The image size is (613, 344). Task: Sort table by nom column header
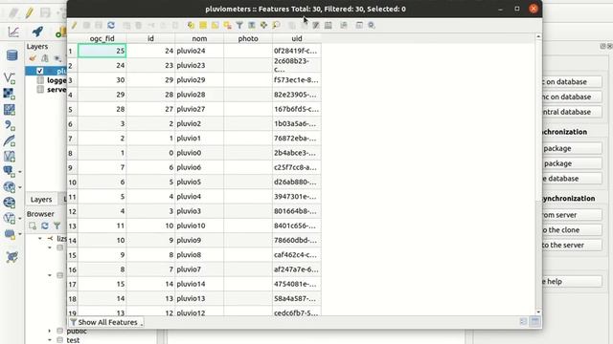coord(199,38)
